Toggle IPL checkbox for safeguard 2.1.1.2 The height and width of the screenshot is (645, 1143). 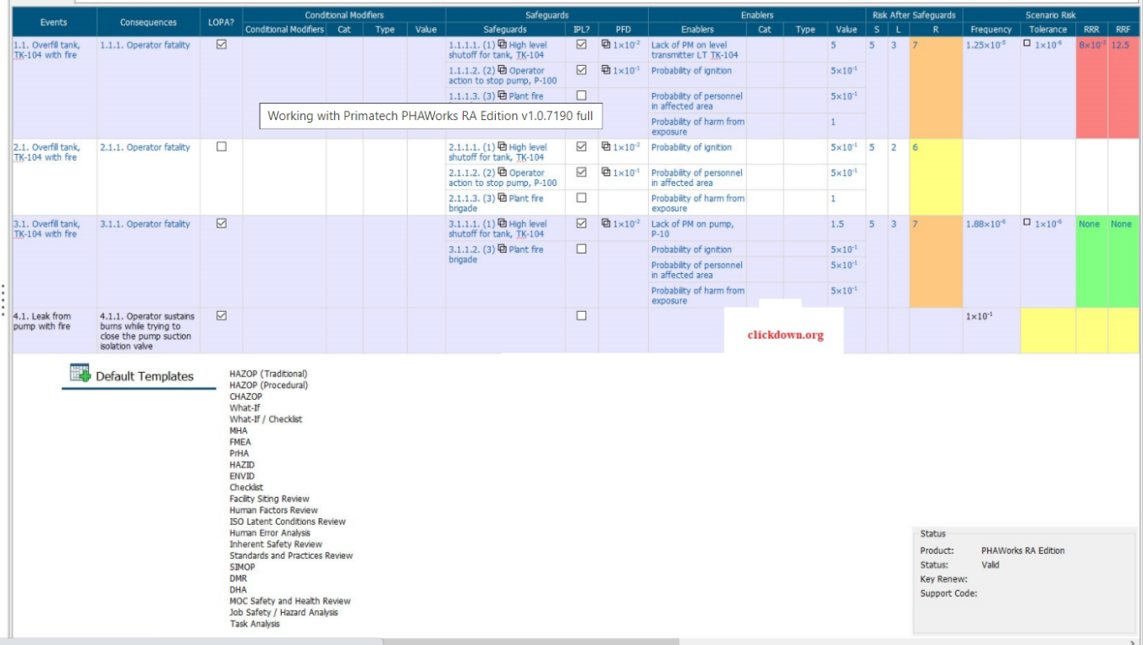tap(581, 172)
